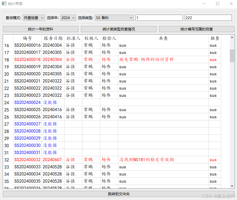The width and height of the screenshot is (237, 200).
Task: Select row header number 32
Action: pyautogui.click(x=8, y=160)
